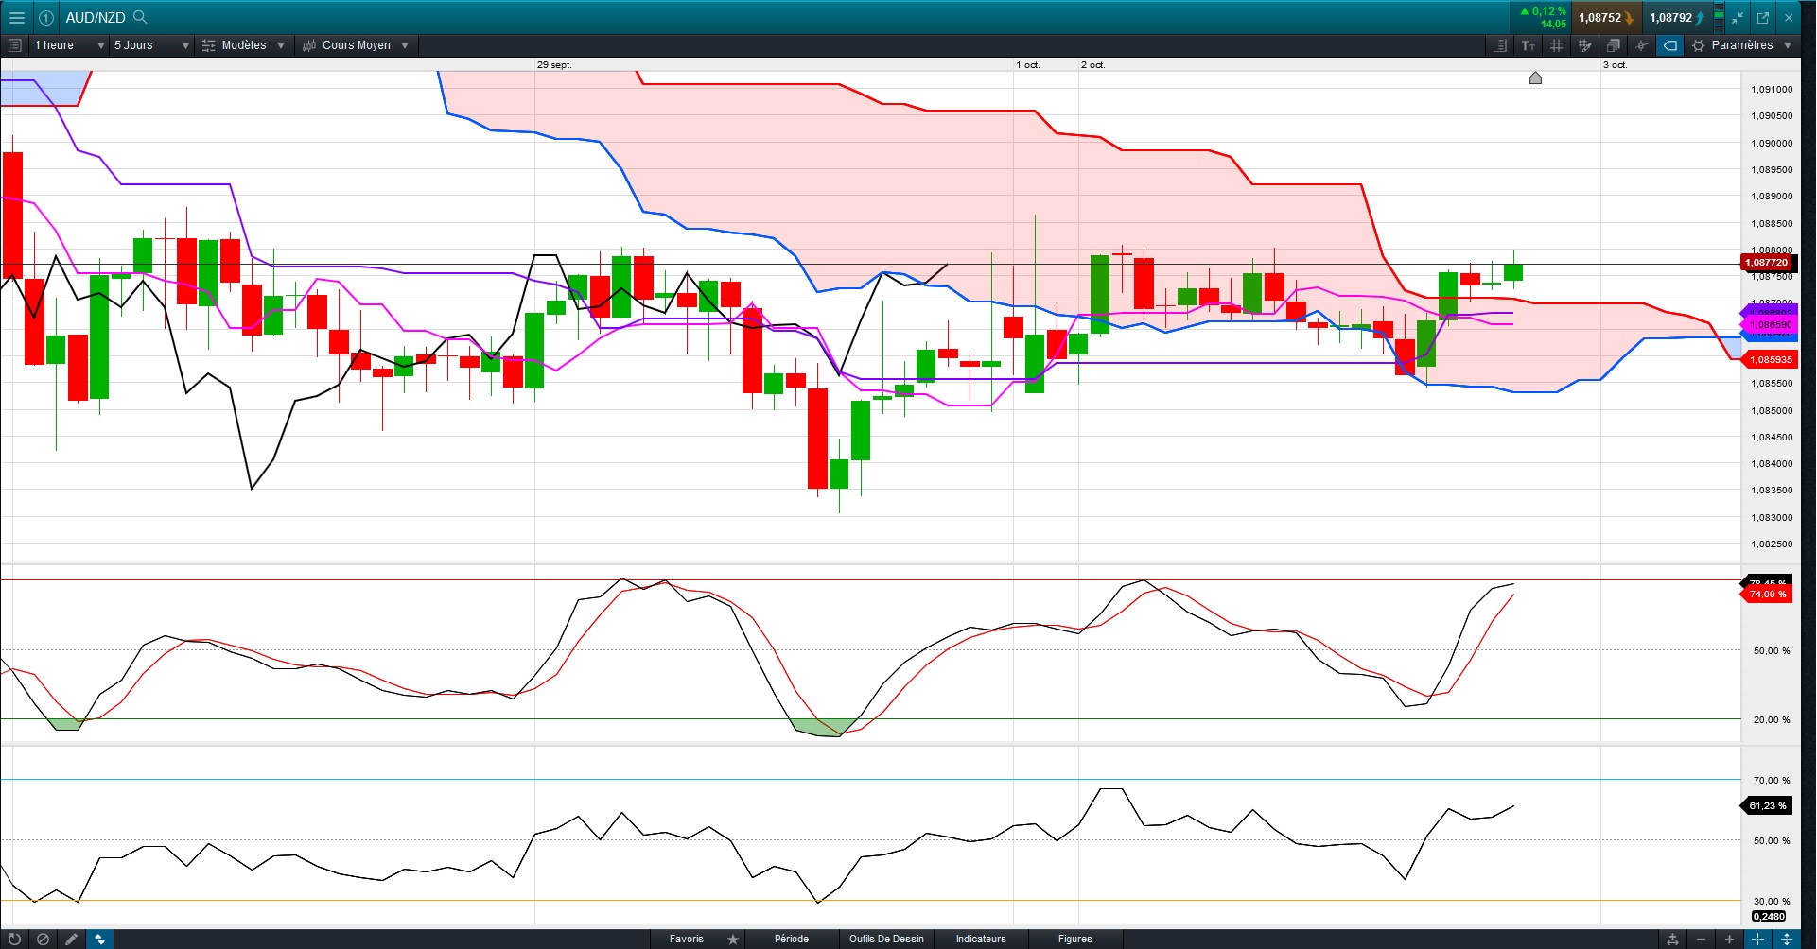Image resolution: width=1817 pixels, height=949 pixels.
Task: Open the grid color picker icon
Action: (1585, 45)
